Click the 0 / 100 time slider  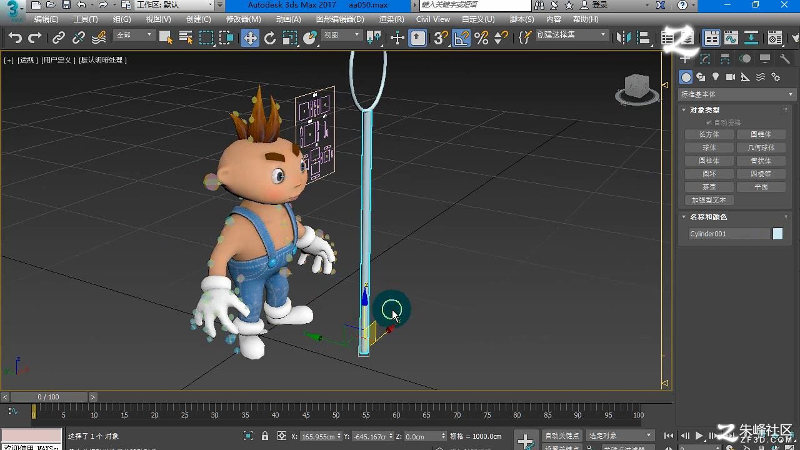tap(49, 397)
